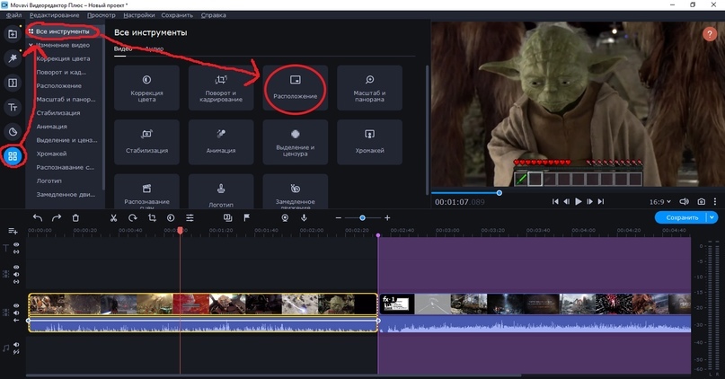Click the blue Сохранить button
Screen dimensions: 725x379
(x=682, y=217)
